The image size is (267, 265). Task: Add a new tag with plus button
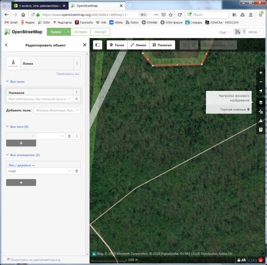pos(21,143)
